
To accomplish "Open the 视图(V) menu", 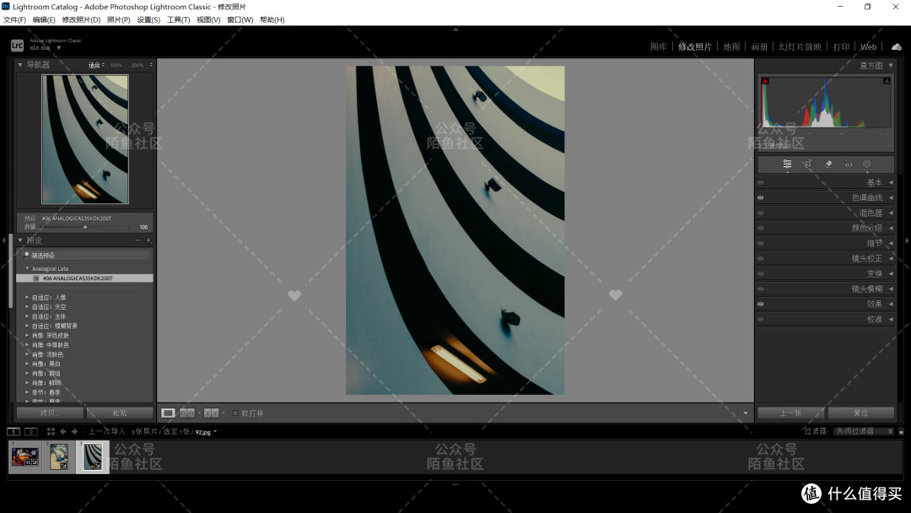I will [208, 19].
